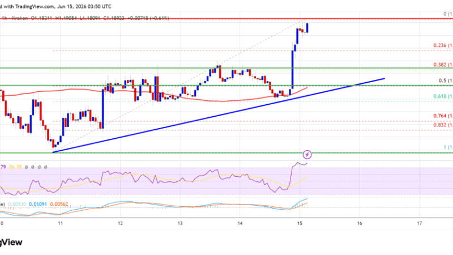
Task: Click the yellow 56.78 RSI average value
Action: tap(15, 167)
